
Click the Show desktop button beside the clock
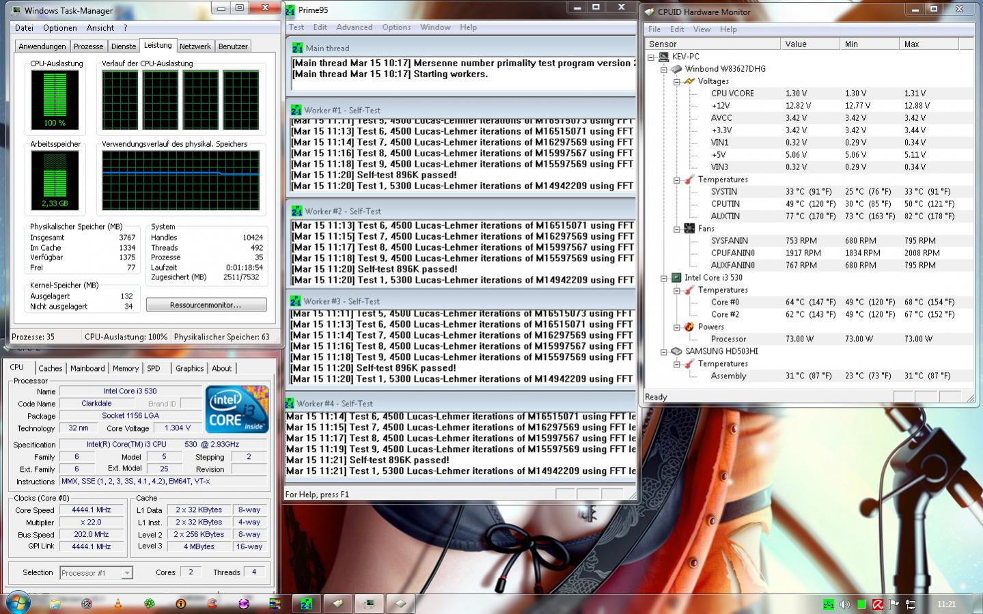point(978,604)
